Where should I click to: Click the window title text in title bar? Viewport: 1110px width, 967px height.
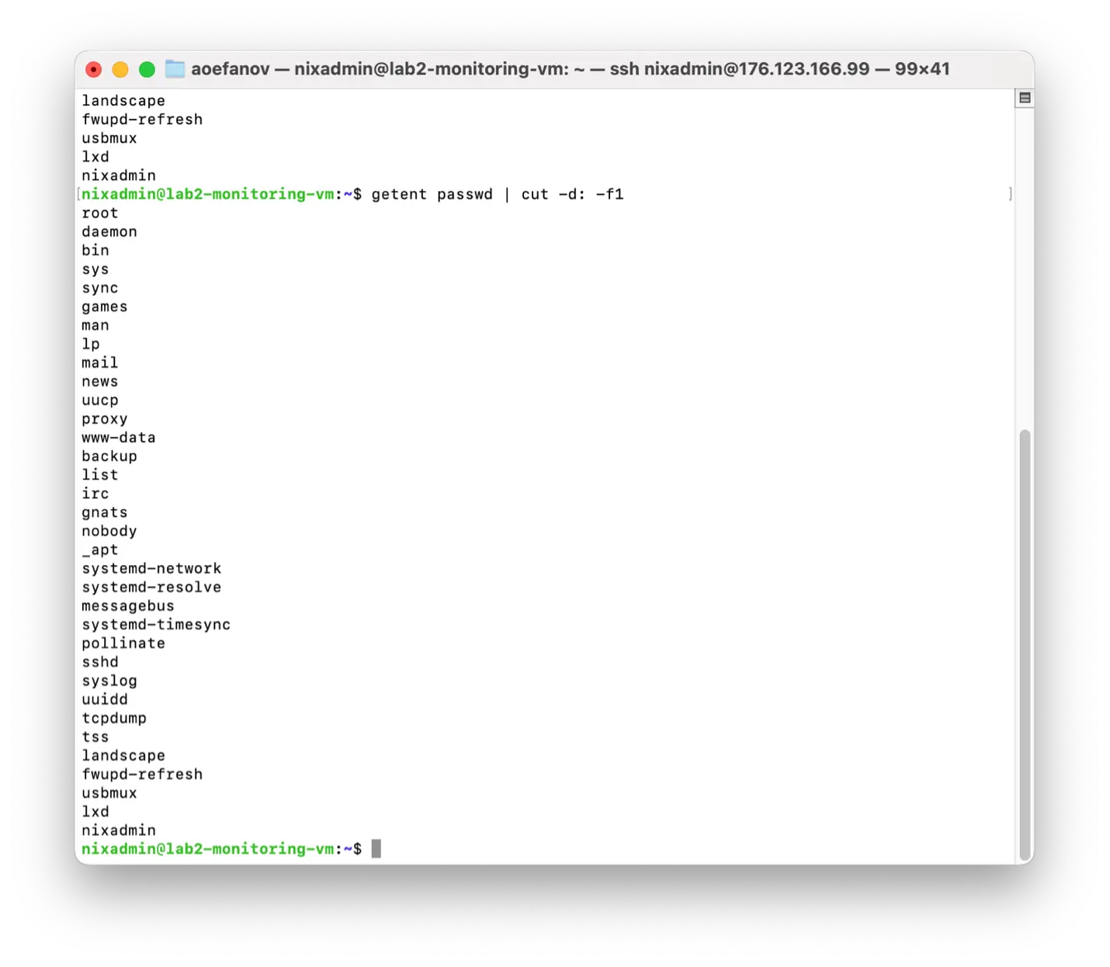click(570, 69)
